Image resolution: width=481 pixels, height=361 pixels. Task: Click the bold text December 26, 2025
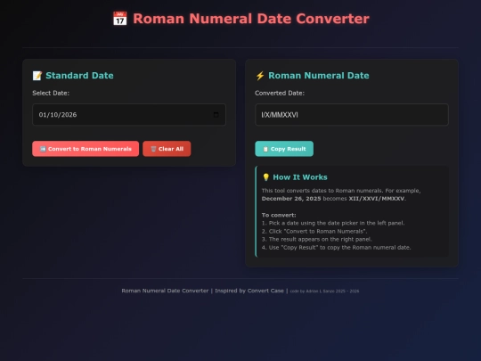click(291, 199)
